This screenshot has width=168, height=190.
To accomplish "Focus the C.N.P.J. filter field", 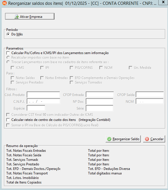I will click(x=43, y=101).
